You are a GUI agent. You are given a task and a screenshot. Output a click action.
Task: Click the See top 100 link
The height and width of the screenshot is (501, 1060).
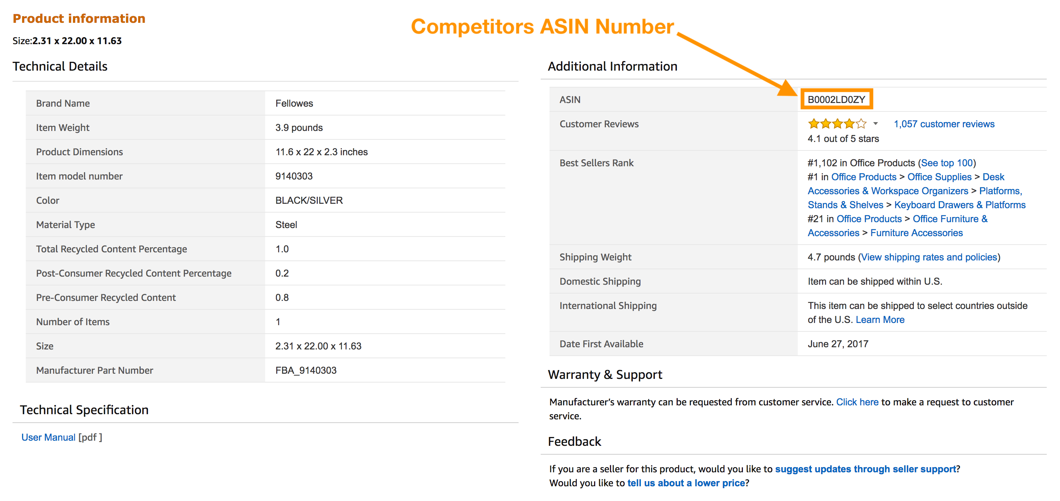(947, 163)
